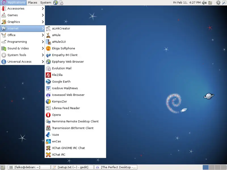Click the System Tools gear icon
This screenshot has height=170, width=227.
click(x=4, y=55)
